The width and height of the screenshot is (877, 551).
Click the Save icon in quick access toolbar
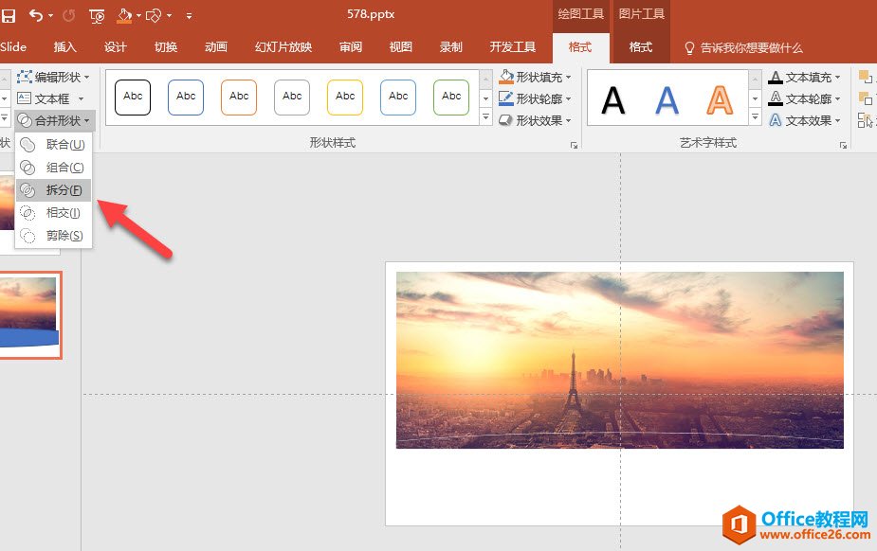coord(9,15)
